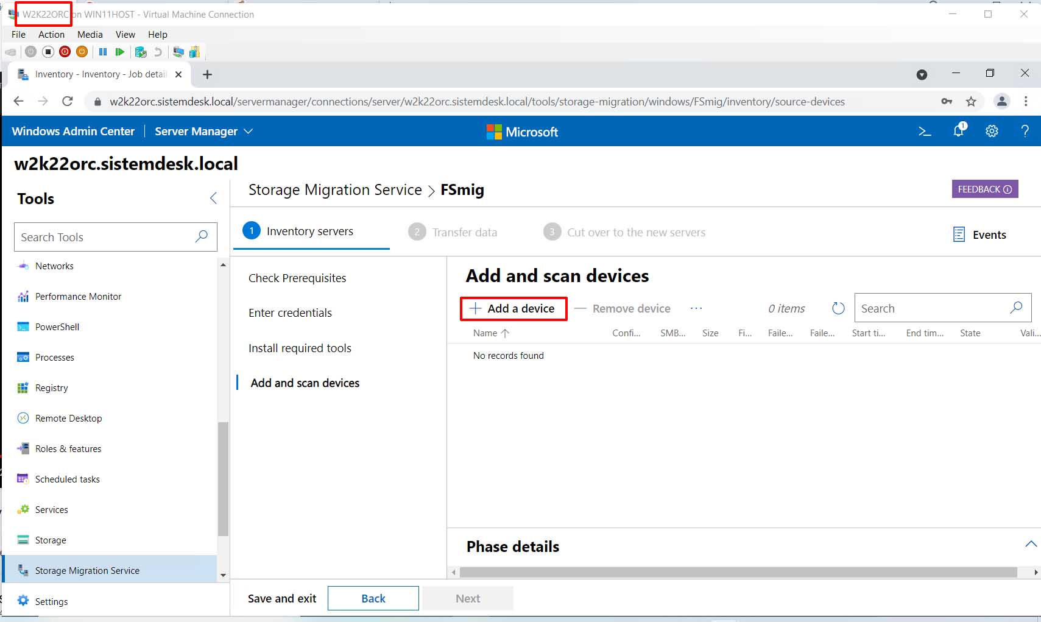Click Save and exit
1041x622 pixels.
click(x=282, y=598)
